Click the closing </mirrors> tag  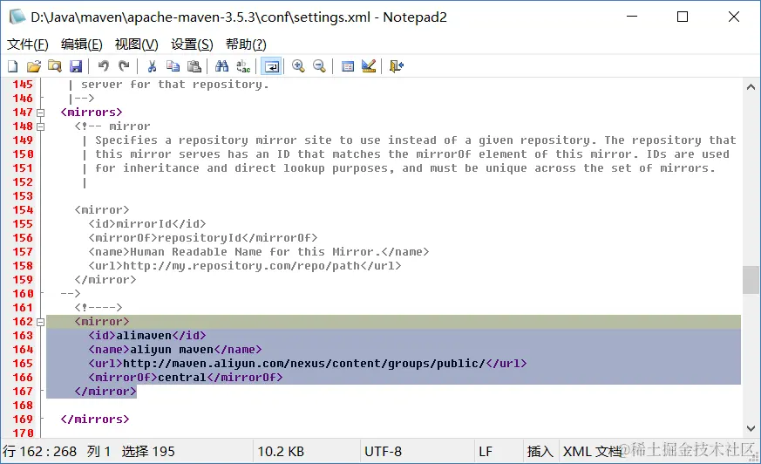(95, 420)
